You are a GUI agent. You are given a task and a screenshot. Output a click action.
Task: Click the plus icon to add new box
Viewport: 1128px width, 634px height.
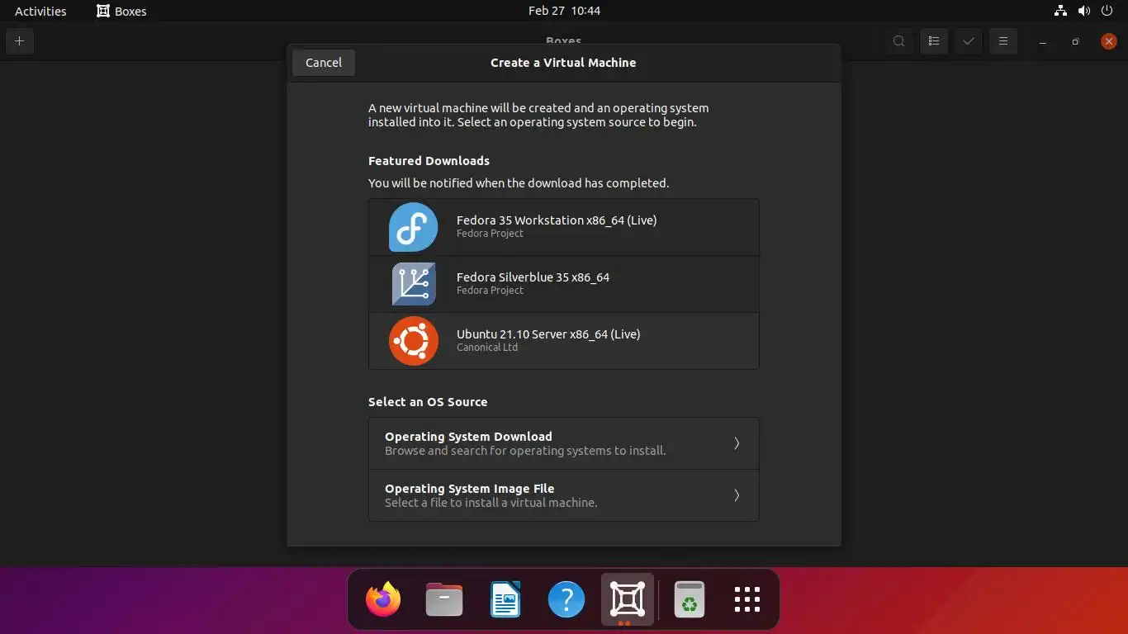pos(20,41)
